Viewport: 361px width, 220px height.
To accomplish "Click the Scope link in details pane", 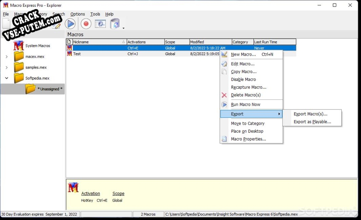I will [x=118, y=194].
